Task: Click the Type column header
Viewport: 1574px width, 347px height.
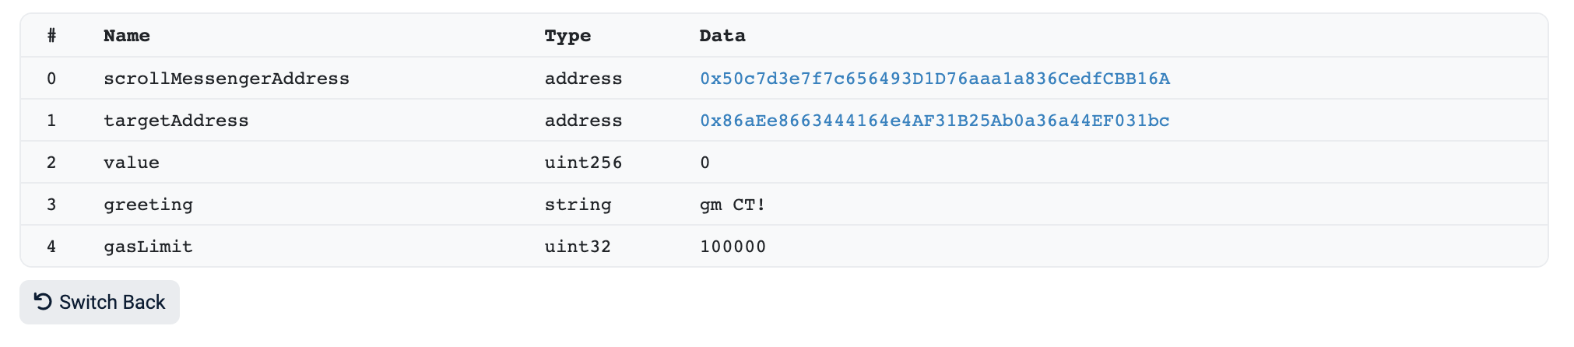Action: tap(567, 36)
